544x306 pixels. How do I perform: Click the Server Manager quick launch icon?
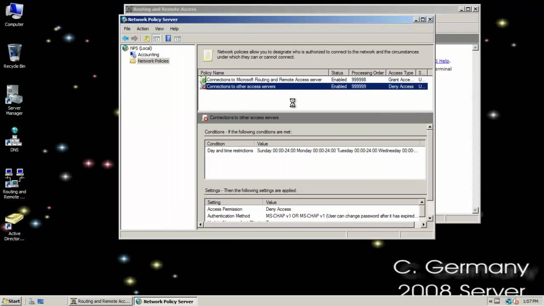[31, 301]
